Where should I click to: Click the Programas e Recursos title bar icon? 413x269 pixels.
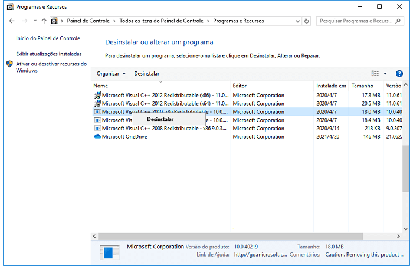[10, 7]
